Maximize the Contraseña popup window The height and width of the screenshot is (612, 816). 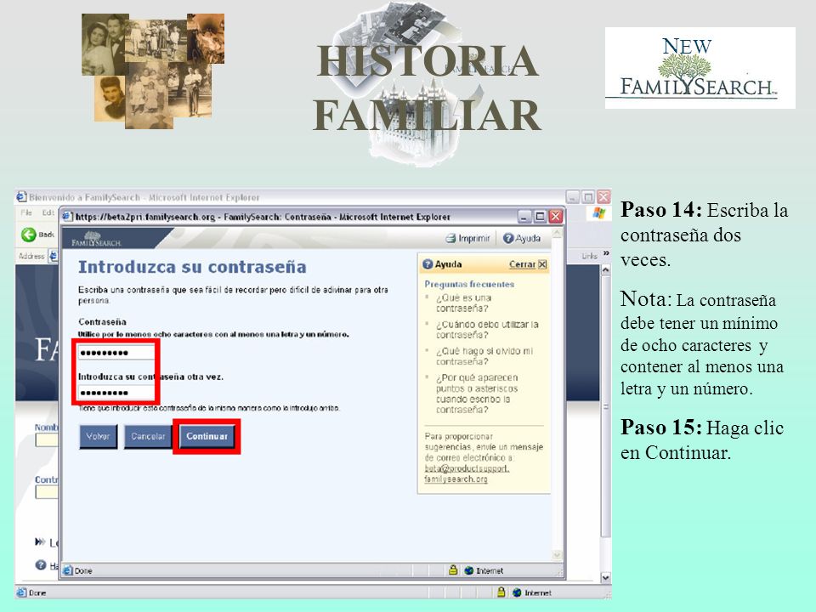click(x=541, y=217)
